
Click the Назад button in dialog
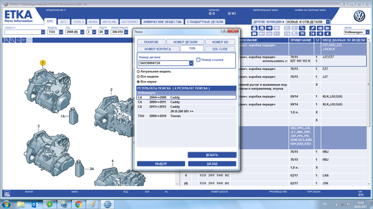(212, 164)
